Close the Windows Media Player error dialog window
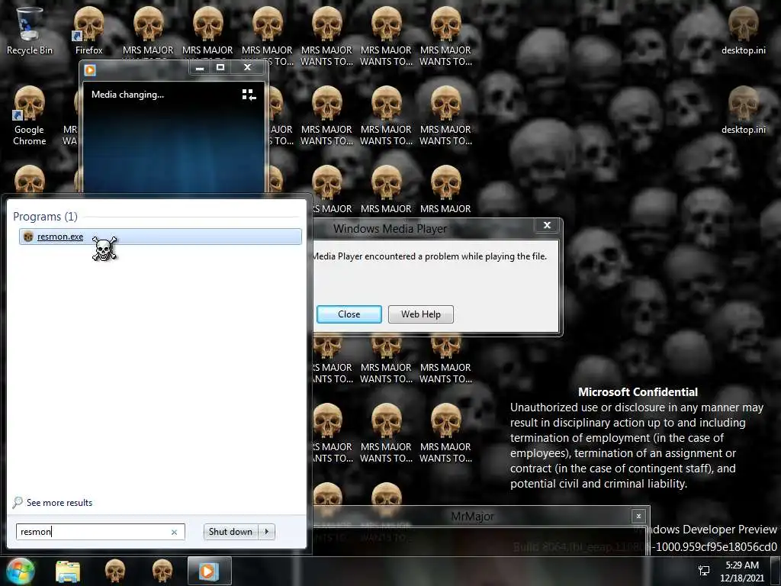 click(547, 225)
